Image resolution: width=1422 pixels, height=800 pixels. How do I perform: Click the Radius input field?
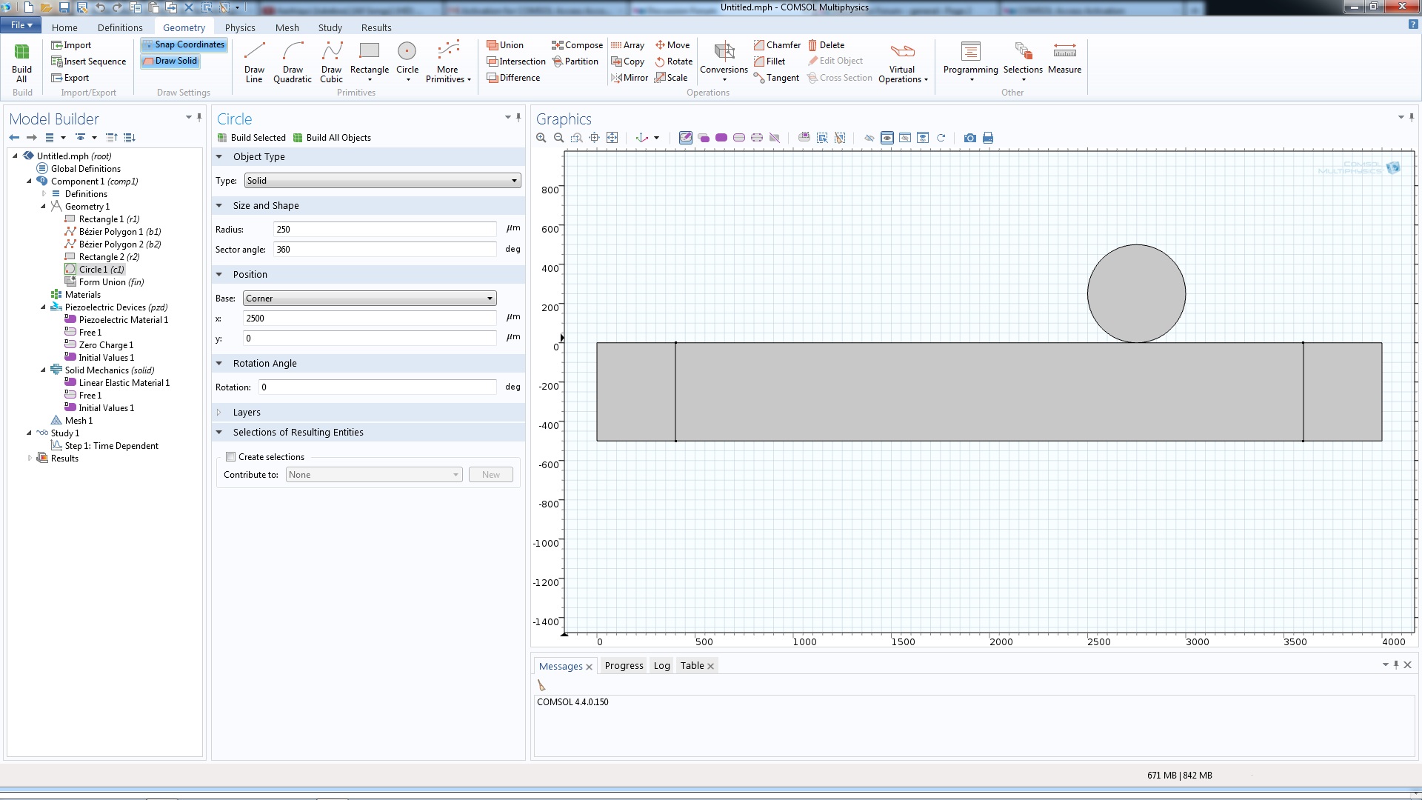click(384, 230)
